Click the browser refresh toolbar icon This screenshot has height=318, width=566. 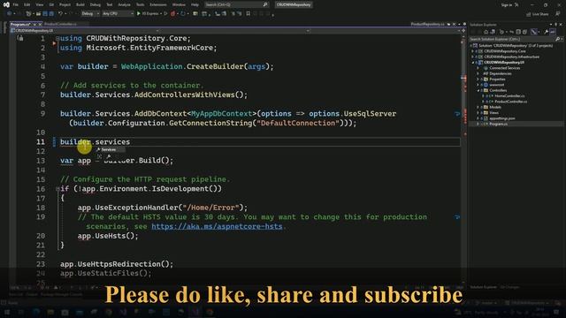(183, 14)
